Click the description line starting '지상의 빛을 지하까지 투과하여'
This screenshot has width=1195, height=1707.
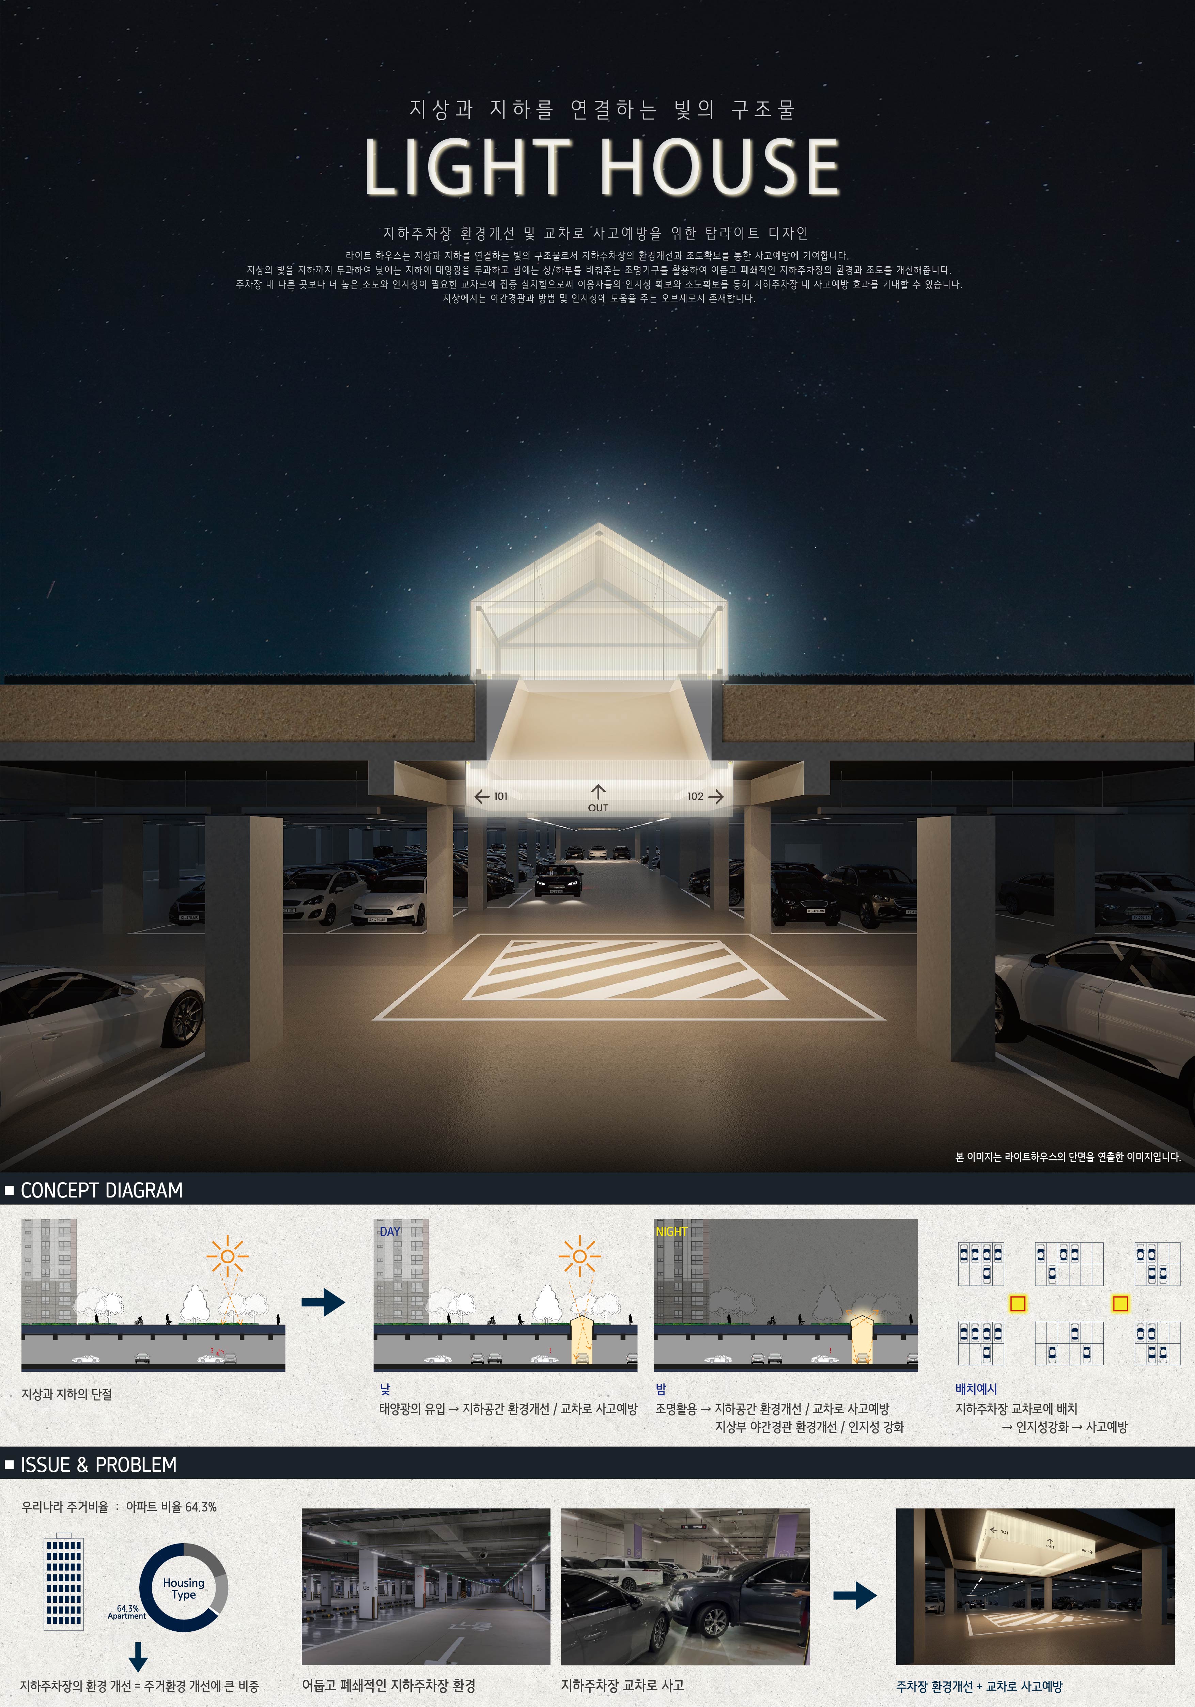click(599, 270)
